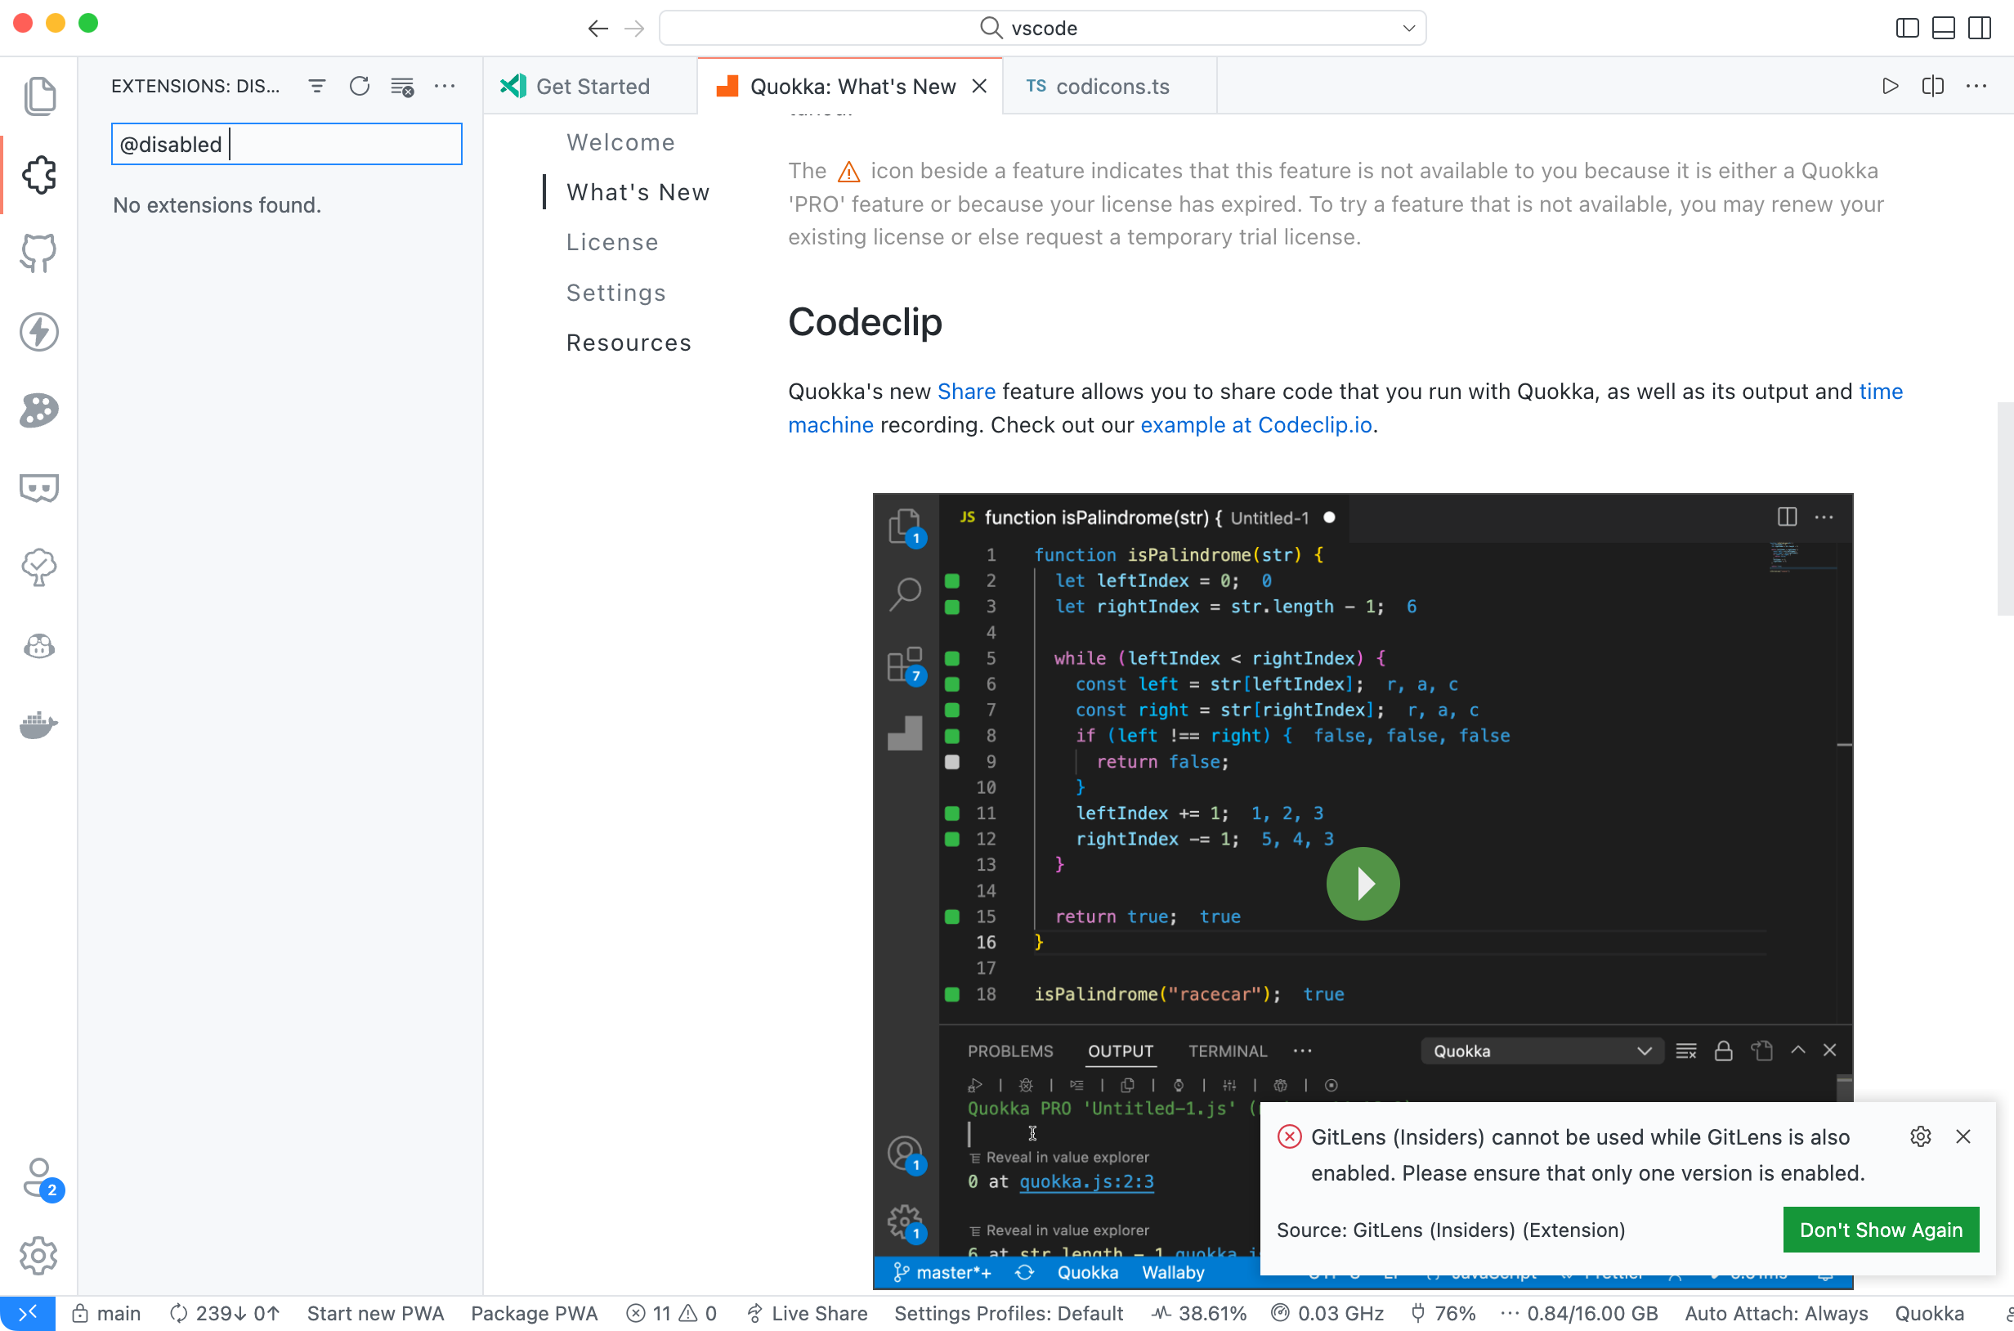Clear extensions search results
Image resolution: width=2014 pixels, height=1331 pixels.
[x=402, y=86]
